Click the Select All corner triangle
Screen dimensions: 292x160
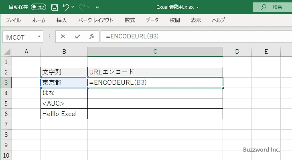coord(6,52)
